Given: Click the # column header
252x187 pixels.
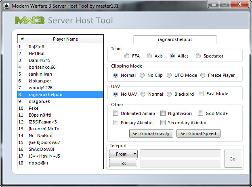Looking at the screenshot, I should tap(22, 39).
